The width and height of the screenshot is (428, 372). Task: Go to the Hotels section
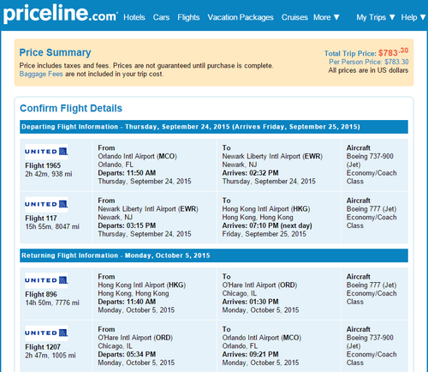(134, 17)
